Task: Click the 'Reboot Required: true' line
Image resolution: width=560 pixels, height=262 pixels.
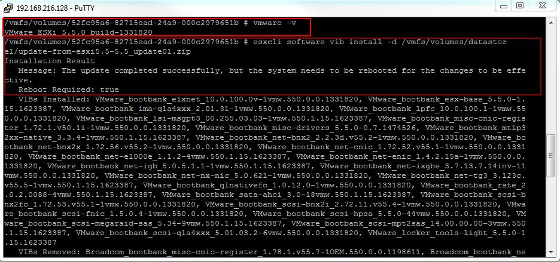Action: click(69, 90)
